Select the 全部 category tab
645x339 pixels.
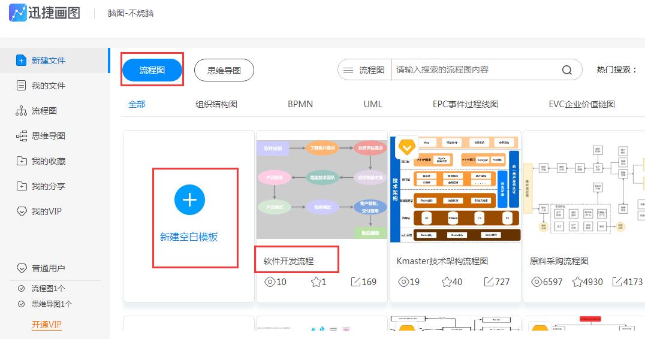pos(137,104)
